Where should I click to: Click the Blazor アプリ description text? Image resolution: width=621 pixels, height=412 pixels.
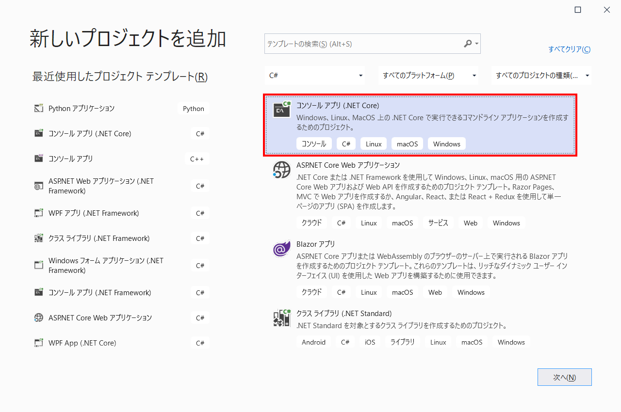[x=432, y=266]
